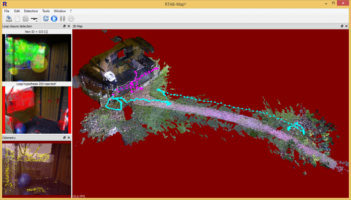Click the rejected loop hypothesis red image

37,110
